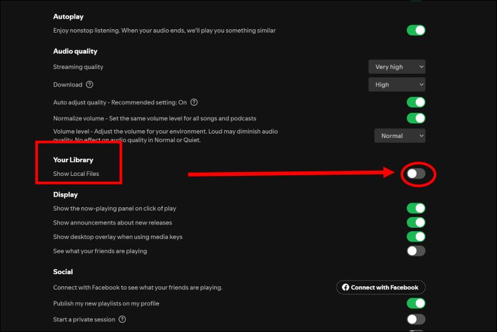
Task: Toggle Show now-playing panel on click of play
Action: pos(416,208)
